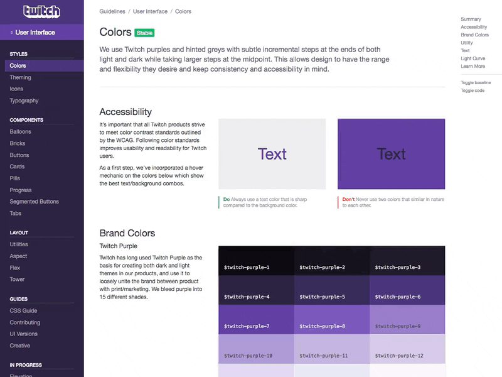This screenshot has width=502, height=377.
Task: Jump to the Accessibility section anchor
Action: (474, 27)
